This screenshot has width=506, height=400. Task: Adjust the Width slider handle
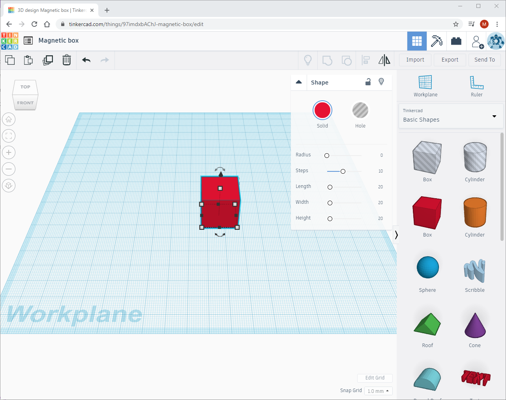(330, 203)
